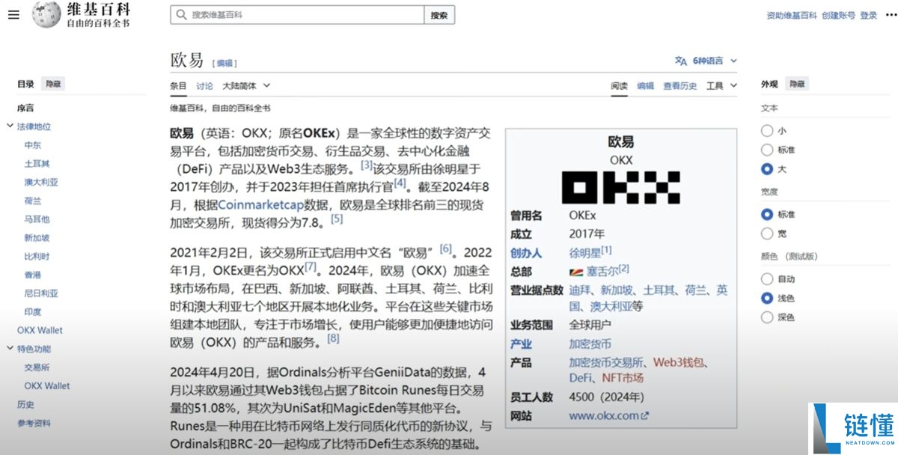Viewport: 898px width, 455px height.
Task: Jump to 参考资料 in contents
Action: pyautogui.click(x=34, y=423)
